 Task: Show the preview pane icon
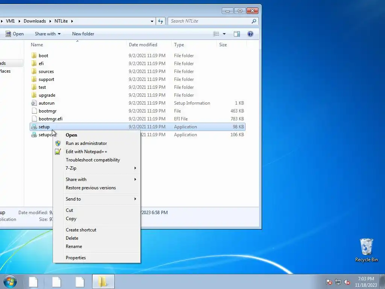point(237,34)
